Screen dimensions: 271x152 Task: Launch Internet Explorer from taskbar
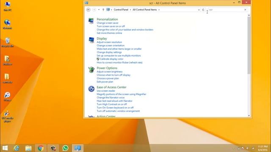click(17, 148)
